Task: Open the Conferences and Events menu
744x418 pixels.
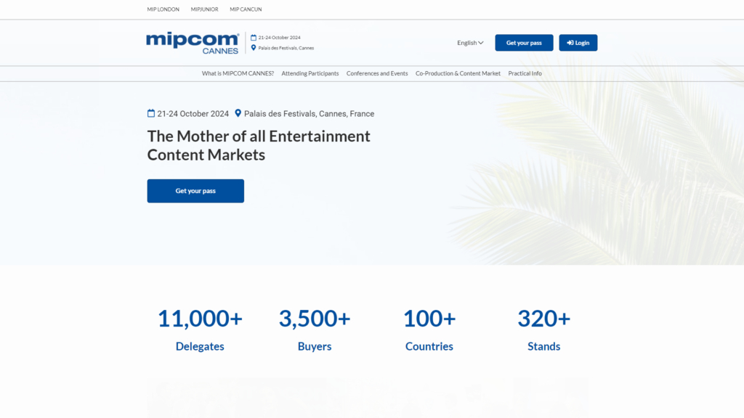Action: pos(377,73)
